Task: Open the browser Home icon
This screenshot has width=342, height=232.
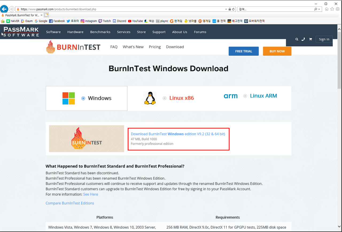Action: pyautogui.click(x=327, y=9)
